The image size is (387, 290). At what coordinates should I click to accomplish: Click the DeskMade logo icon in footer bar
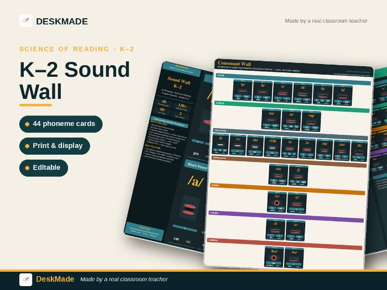pos(25,280)
